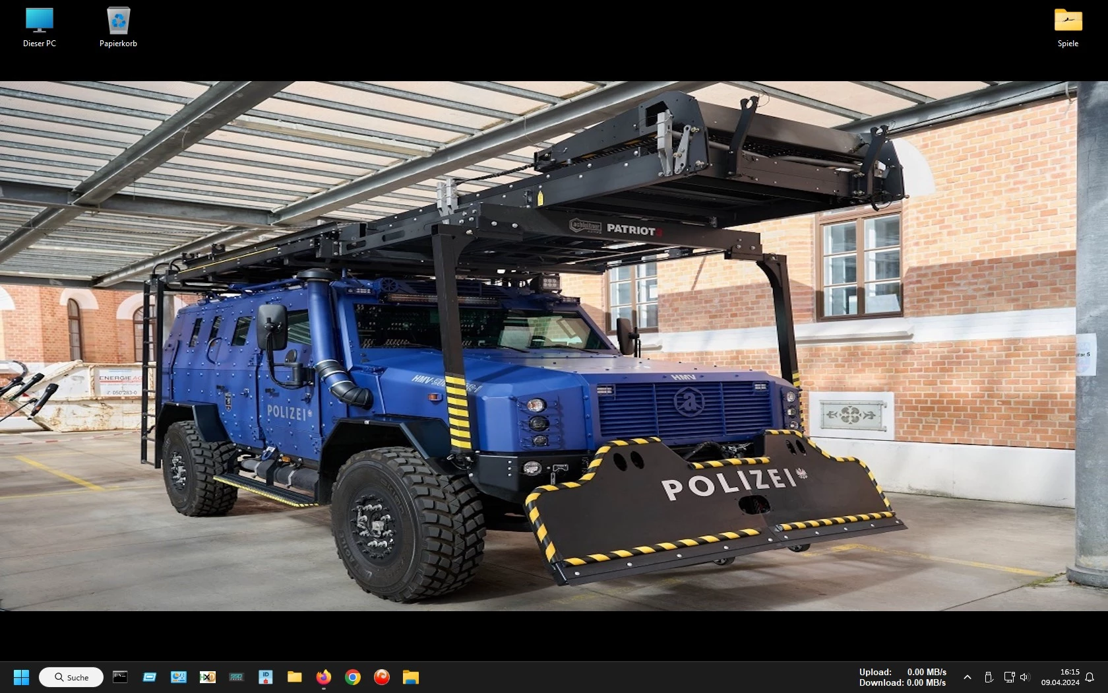
Task: Open the volume speaker tray icon
Action: pos(1024,677)
